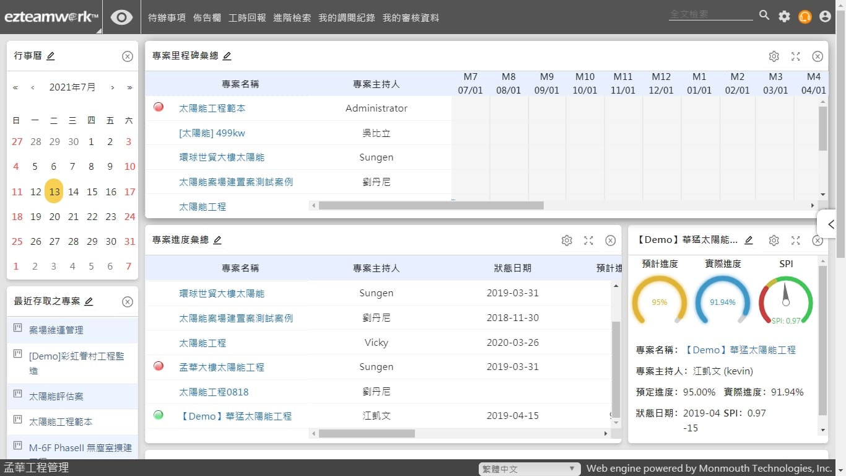
Task: Open the user account profile icon
Action: coord(825,17)
